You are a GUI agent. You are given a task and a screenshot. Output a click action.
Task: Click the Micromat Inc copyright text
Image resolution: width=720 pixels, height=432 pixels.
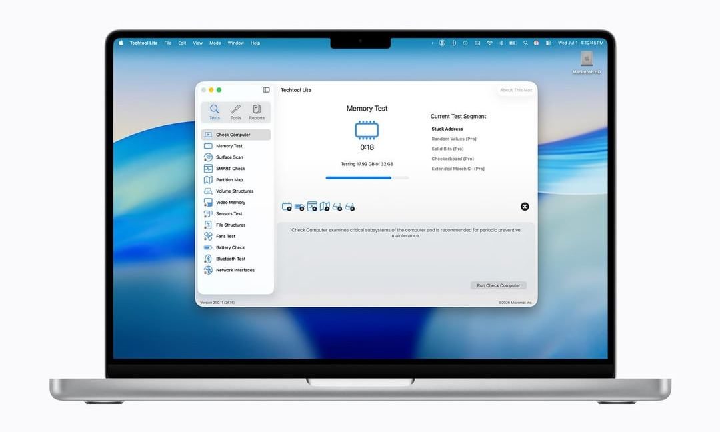click(515, 303)
